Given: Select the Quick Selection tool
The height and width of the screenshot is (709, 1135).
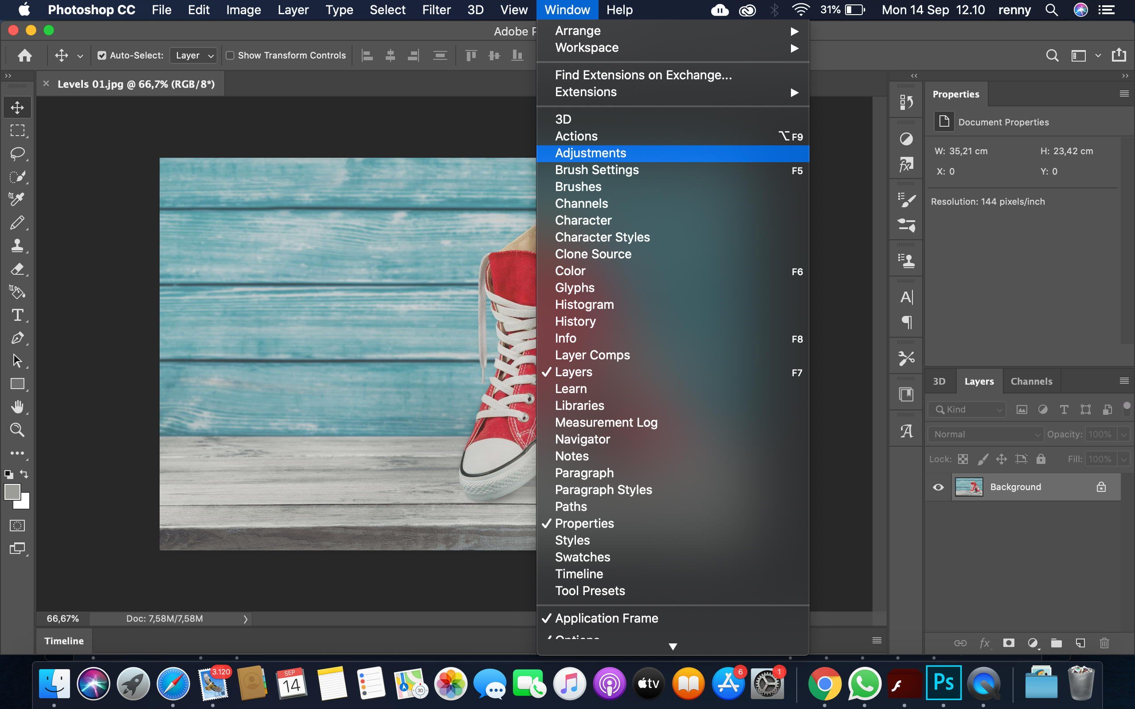Looking at the screenshot, I should [x=17, y=176].
